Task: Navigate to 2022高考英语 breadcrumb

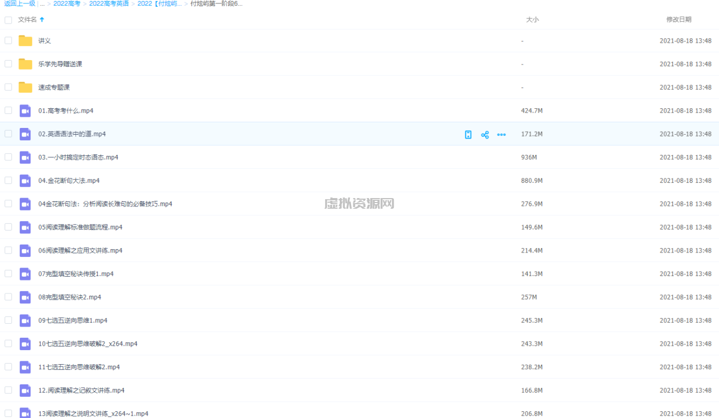Action: [x=110, y=3]
